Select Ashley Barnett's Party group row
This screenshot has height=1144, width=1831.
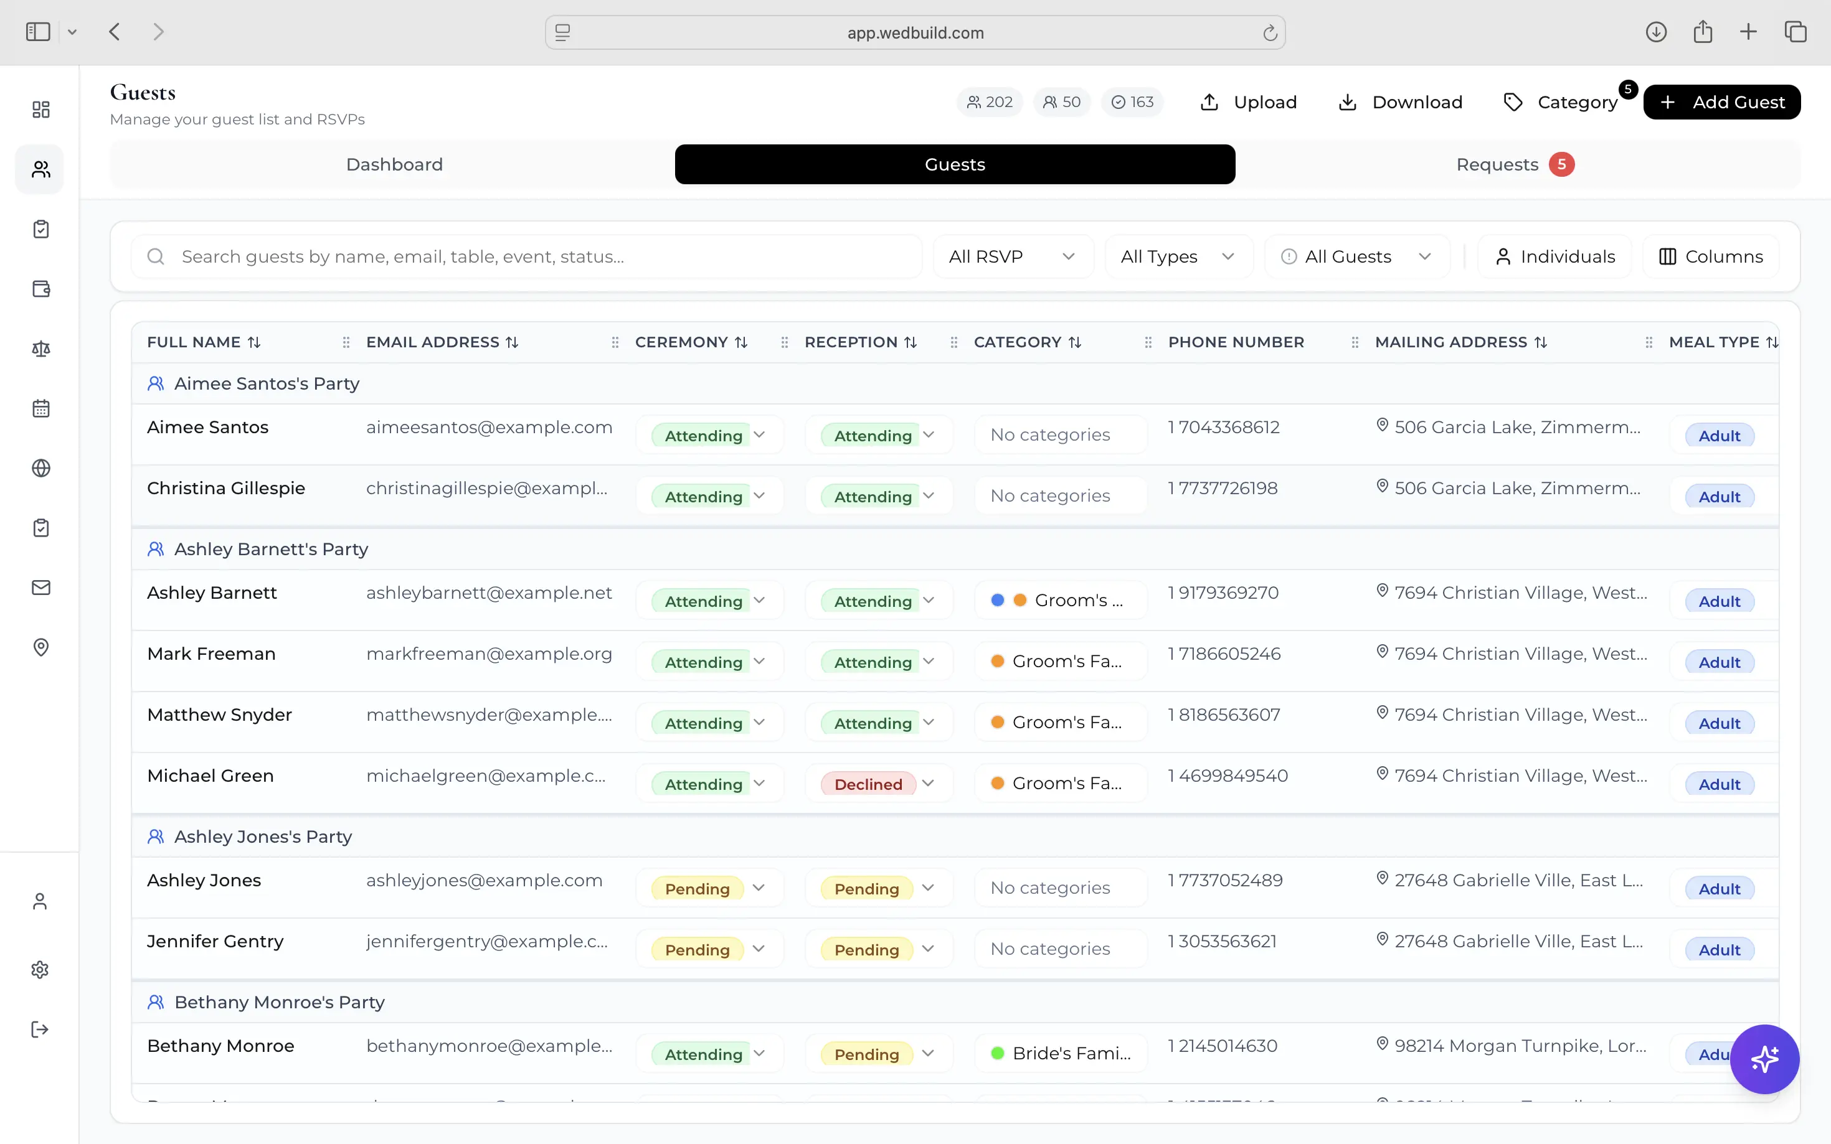click(955, 550)
